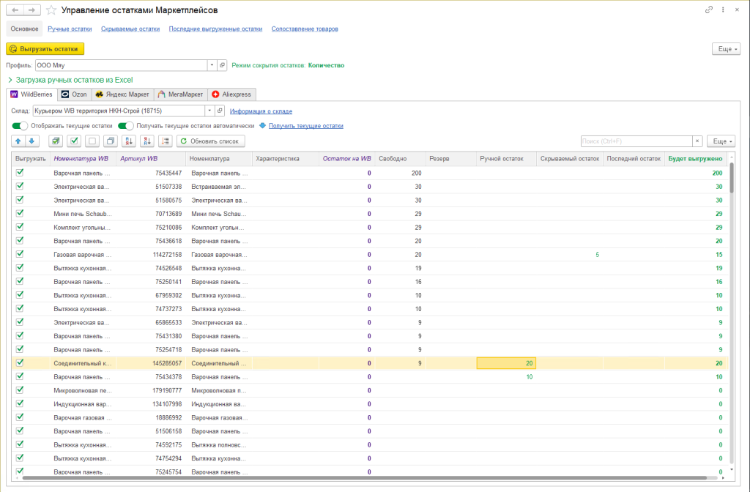Click the Профиль field showing ООО Мяу

(121, 65)
